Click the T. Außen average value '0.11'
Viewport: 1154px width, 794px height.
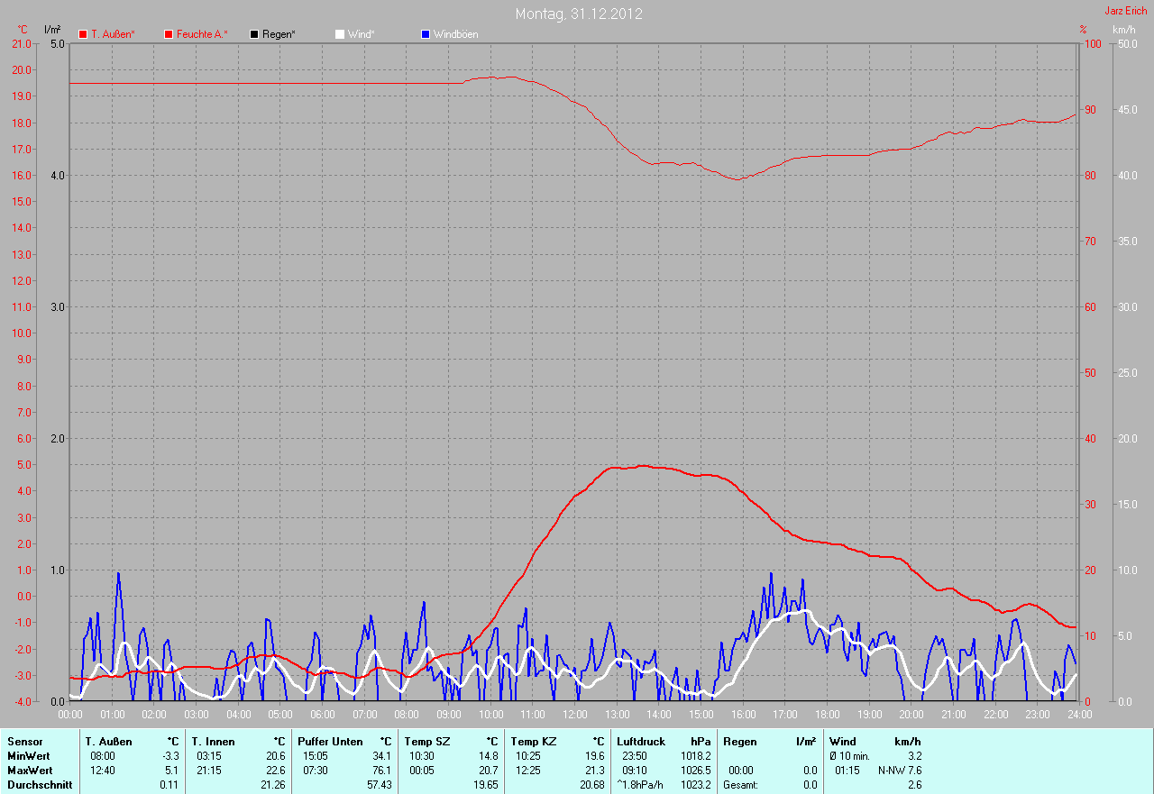169,785
